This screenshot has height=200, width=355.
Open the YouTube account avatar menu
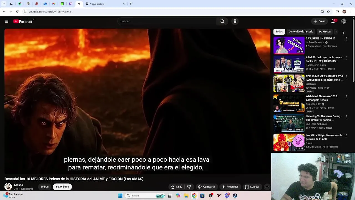[344, 21]
